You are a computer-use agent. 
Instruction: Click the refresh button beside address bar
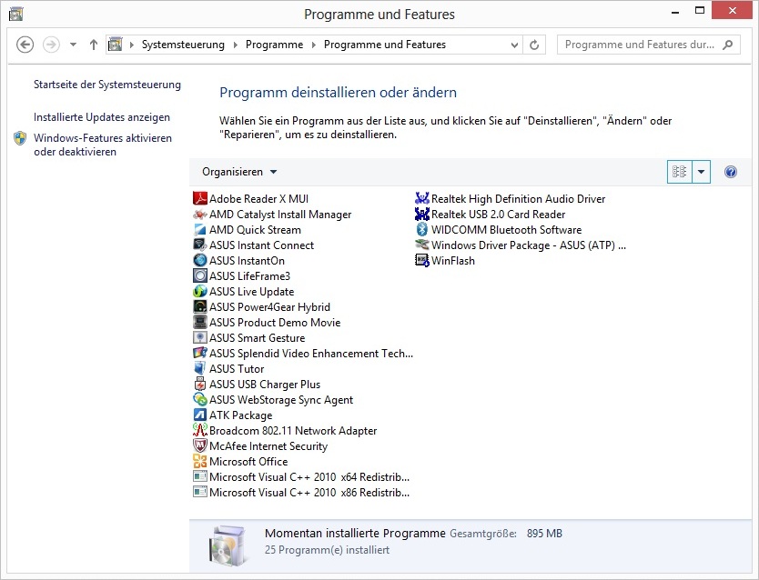click(x=534, y=45)
